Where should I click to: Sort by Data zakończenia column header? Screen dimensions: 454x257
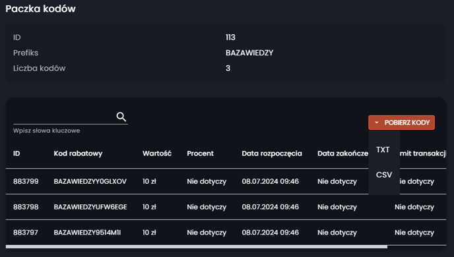coord(343,154)
